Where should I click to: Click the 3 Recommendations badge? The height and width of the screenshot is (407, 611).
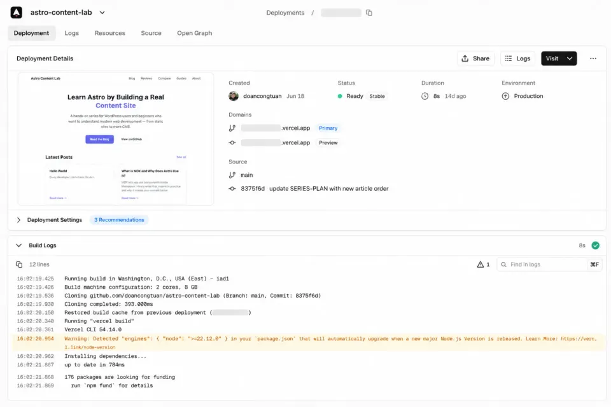pos(119,220)
